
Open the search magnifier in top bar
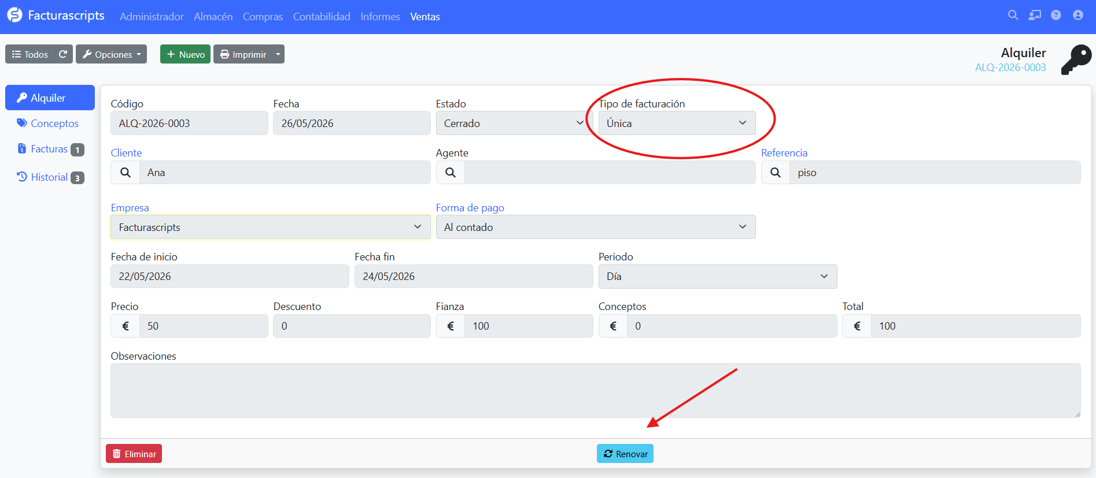[x=1013, y=16]
